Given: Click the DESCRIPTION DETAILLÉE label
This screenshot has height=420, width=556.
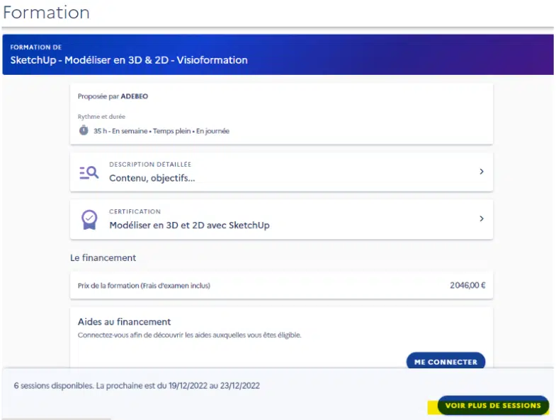Looking at the screenshot, I should (x=150, y=164).
